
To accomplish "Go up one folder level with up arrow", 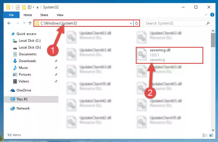I will click(30, 23).
